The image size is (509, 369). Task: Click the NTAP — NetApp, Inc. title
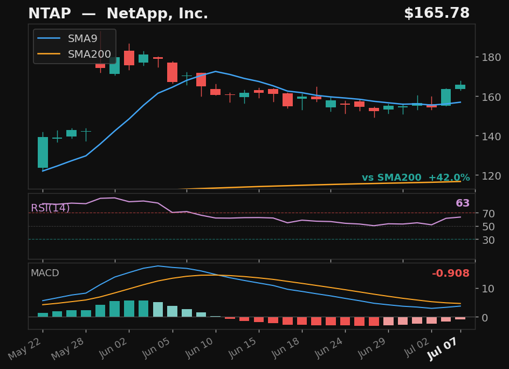point(118,13)
